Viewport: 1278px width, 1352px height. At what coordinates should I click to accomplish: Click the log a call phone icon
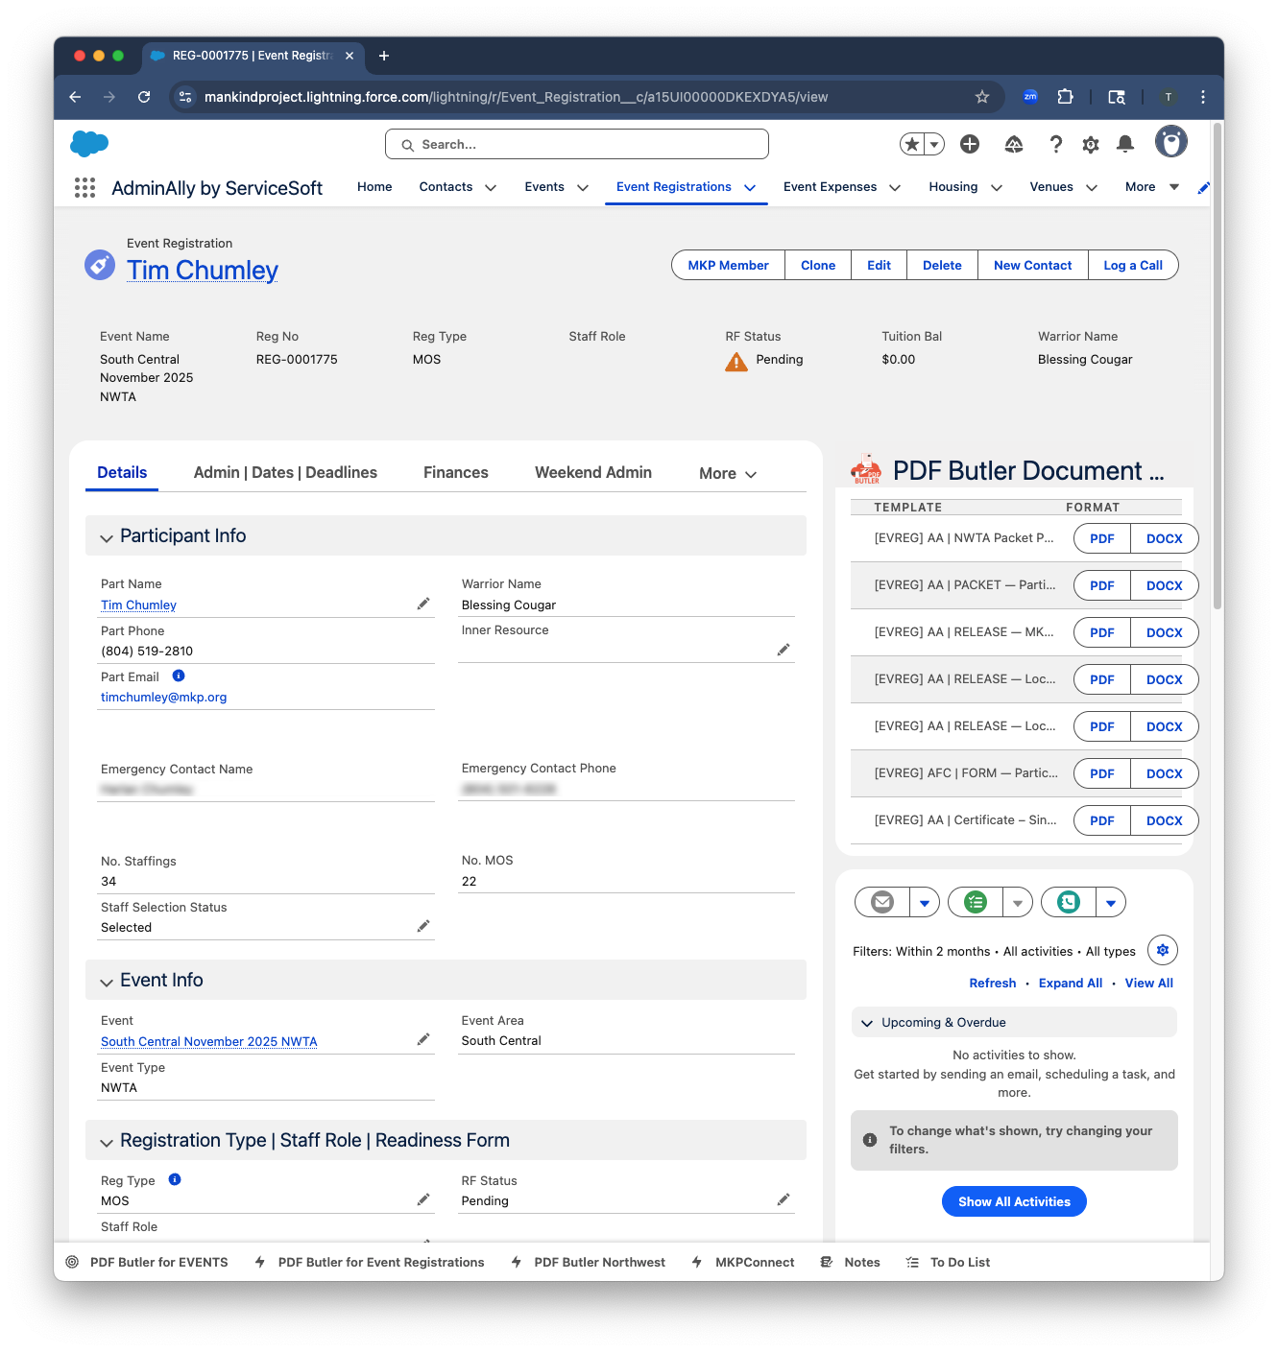1069,902
